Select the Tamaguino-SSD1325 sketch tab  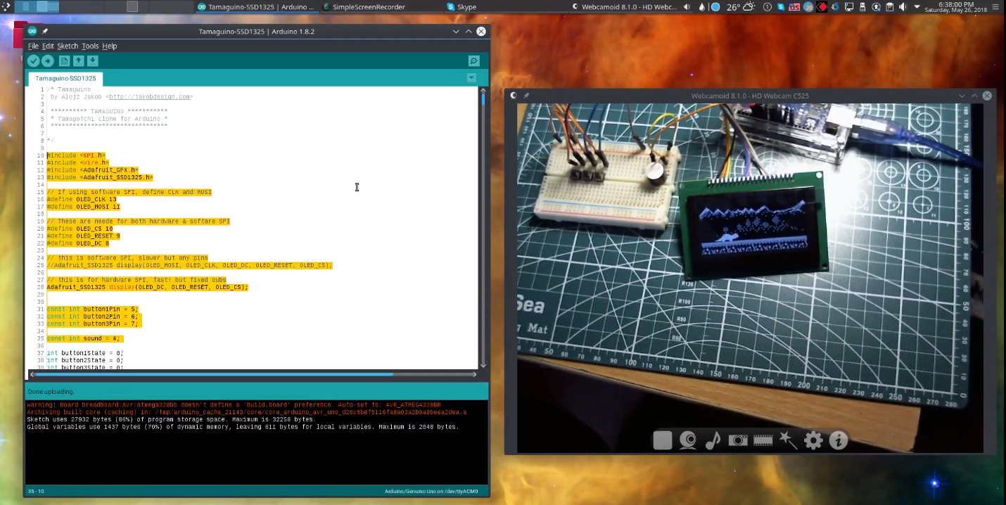click(65, 79)
